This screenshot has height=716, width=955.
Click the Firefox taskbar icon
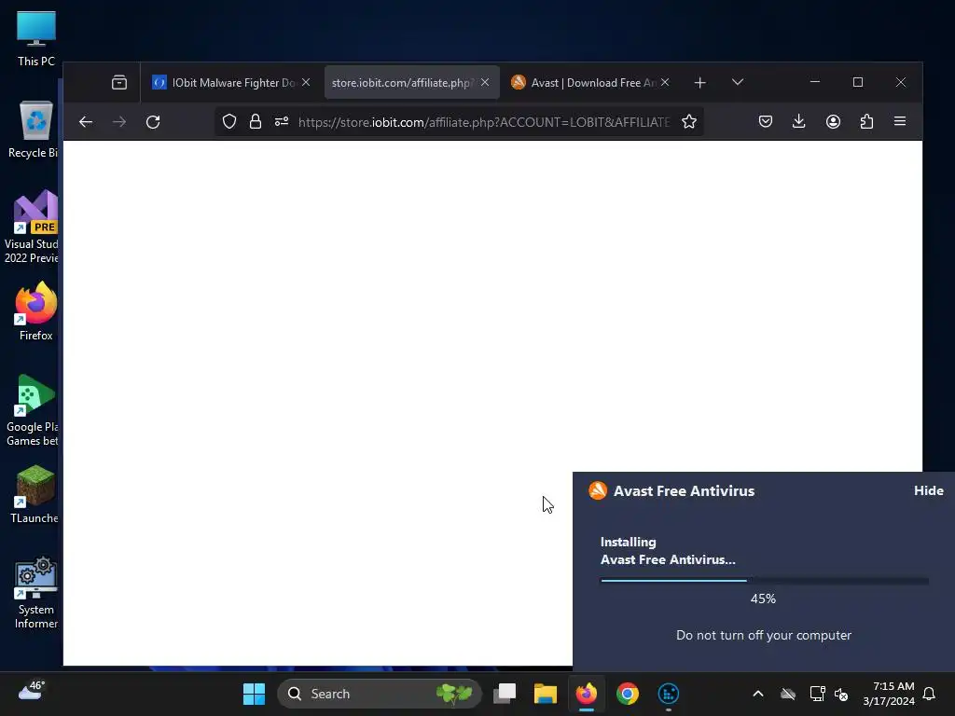click(x=587, y=694)
